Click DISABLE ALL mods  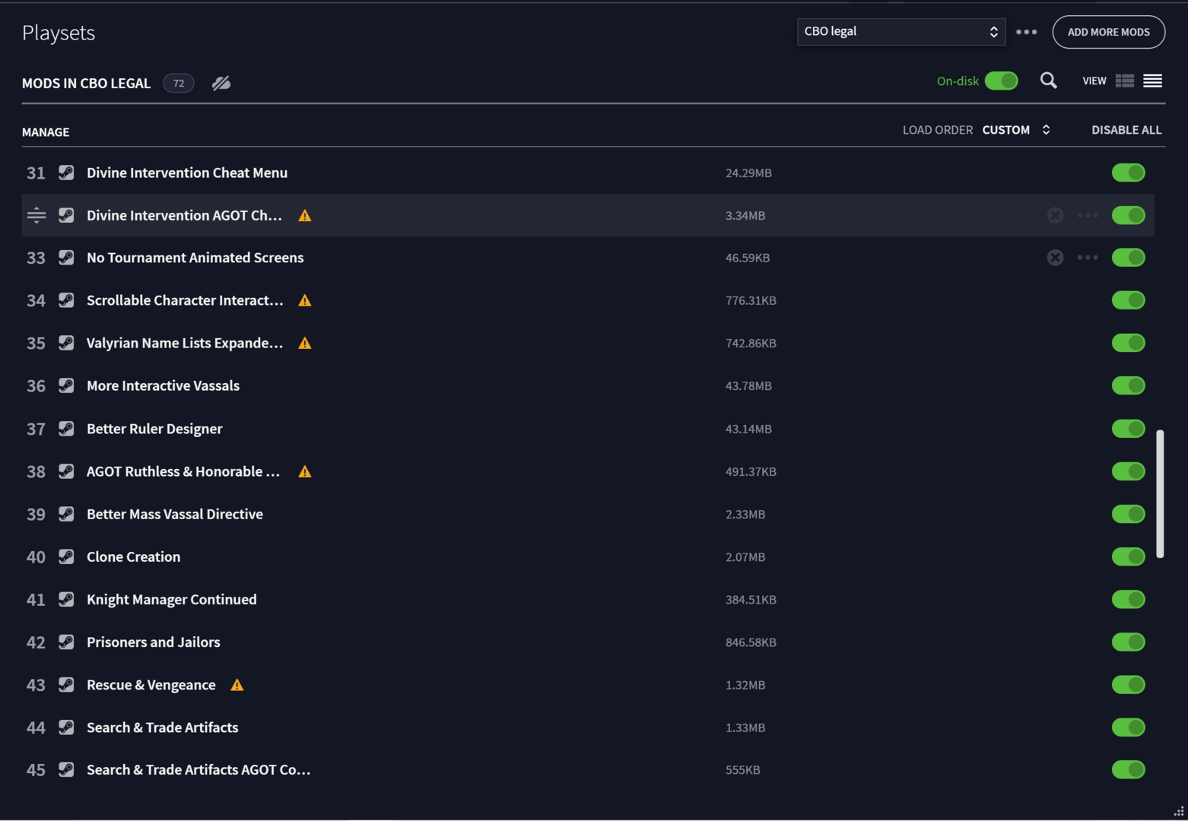[1126, 130]
